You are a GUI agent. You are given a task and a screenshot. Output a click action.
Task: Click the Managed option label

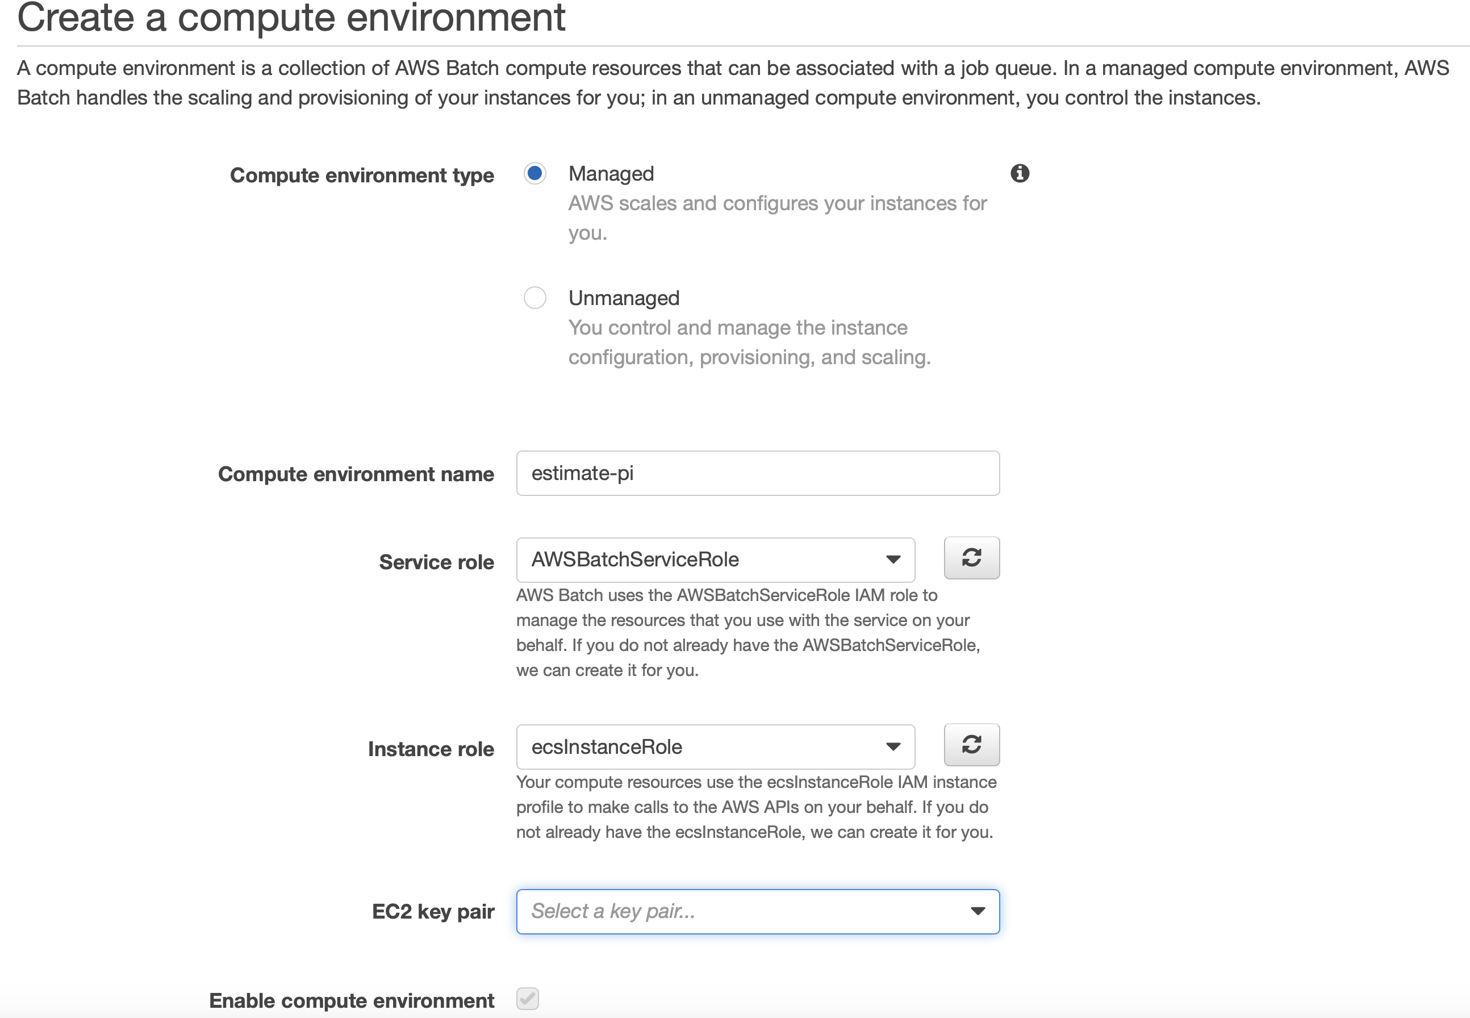click(611, 173)
